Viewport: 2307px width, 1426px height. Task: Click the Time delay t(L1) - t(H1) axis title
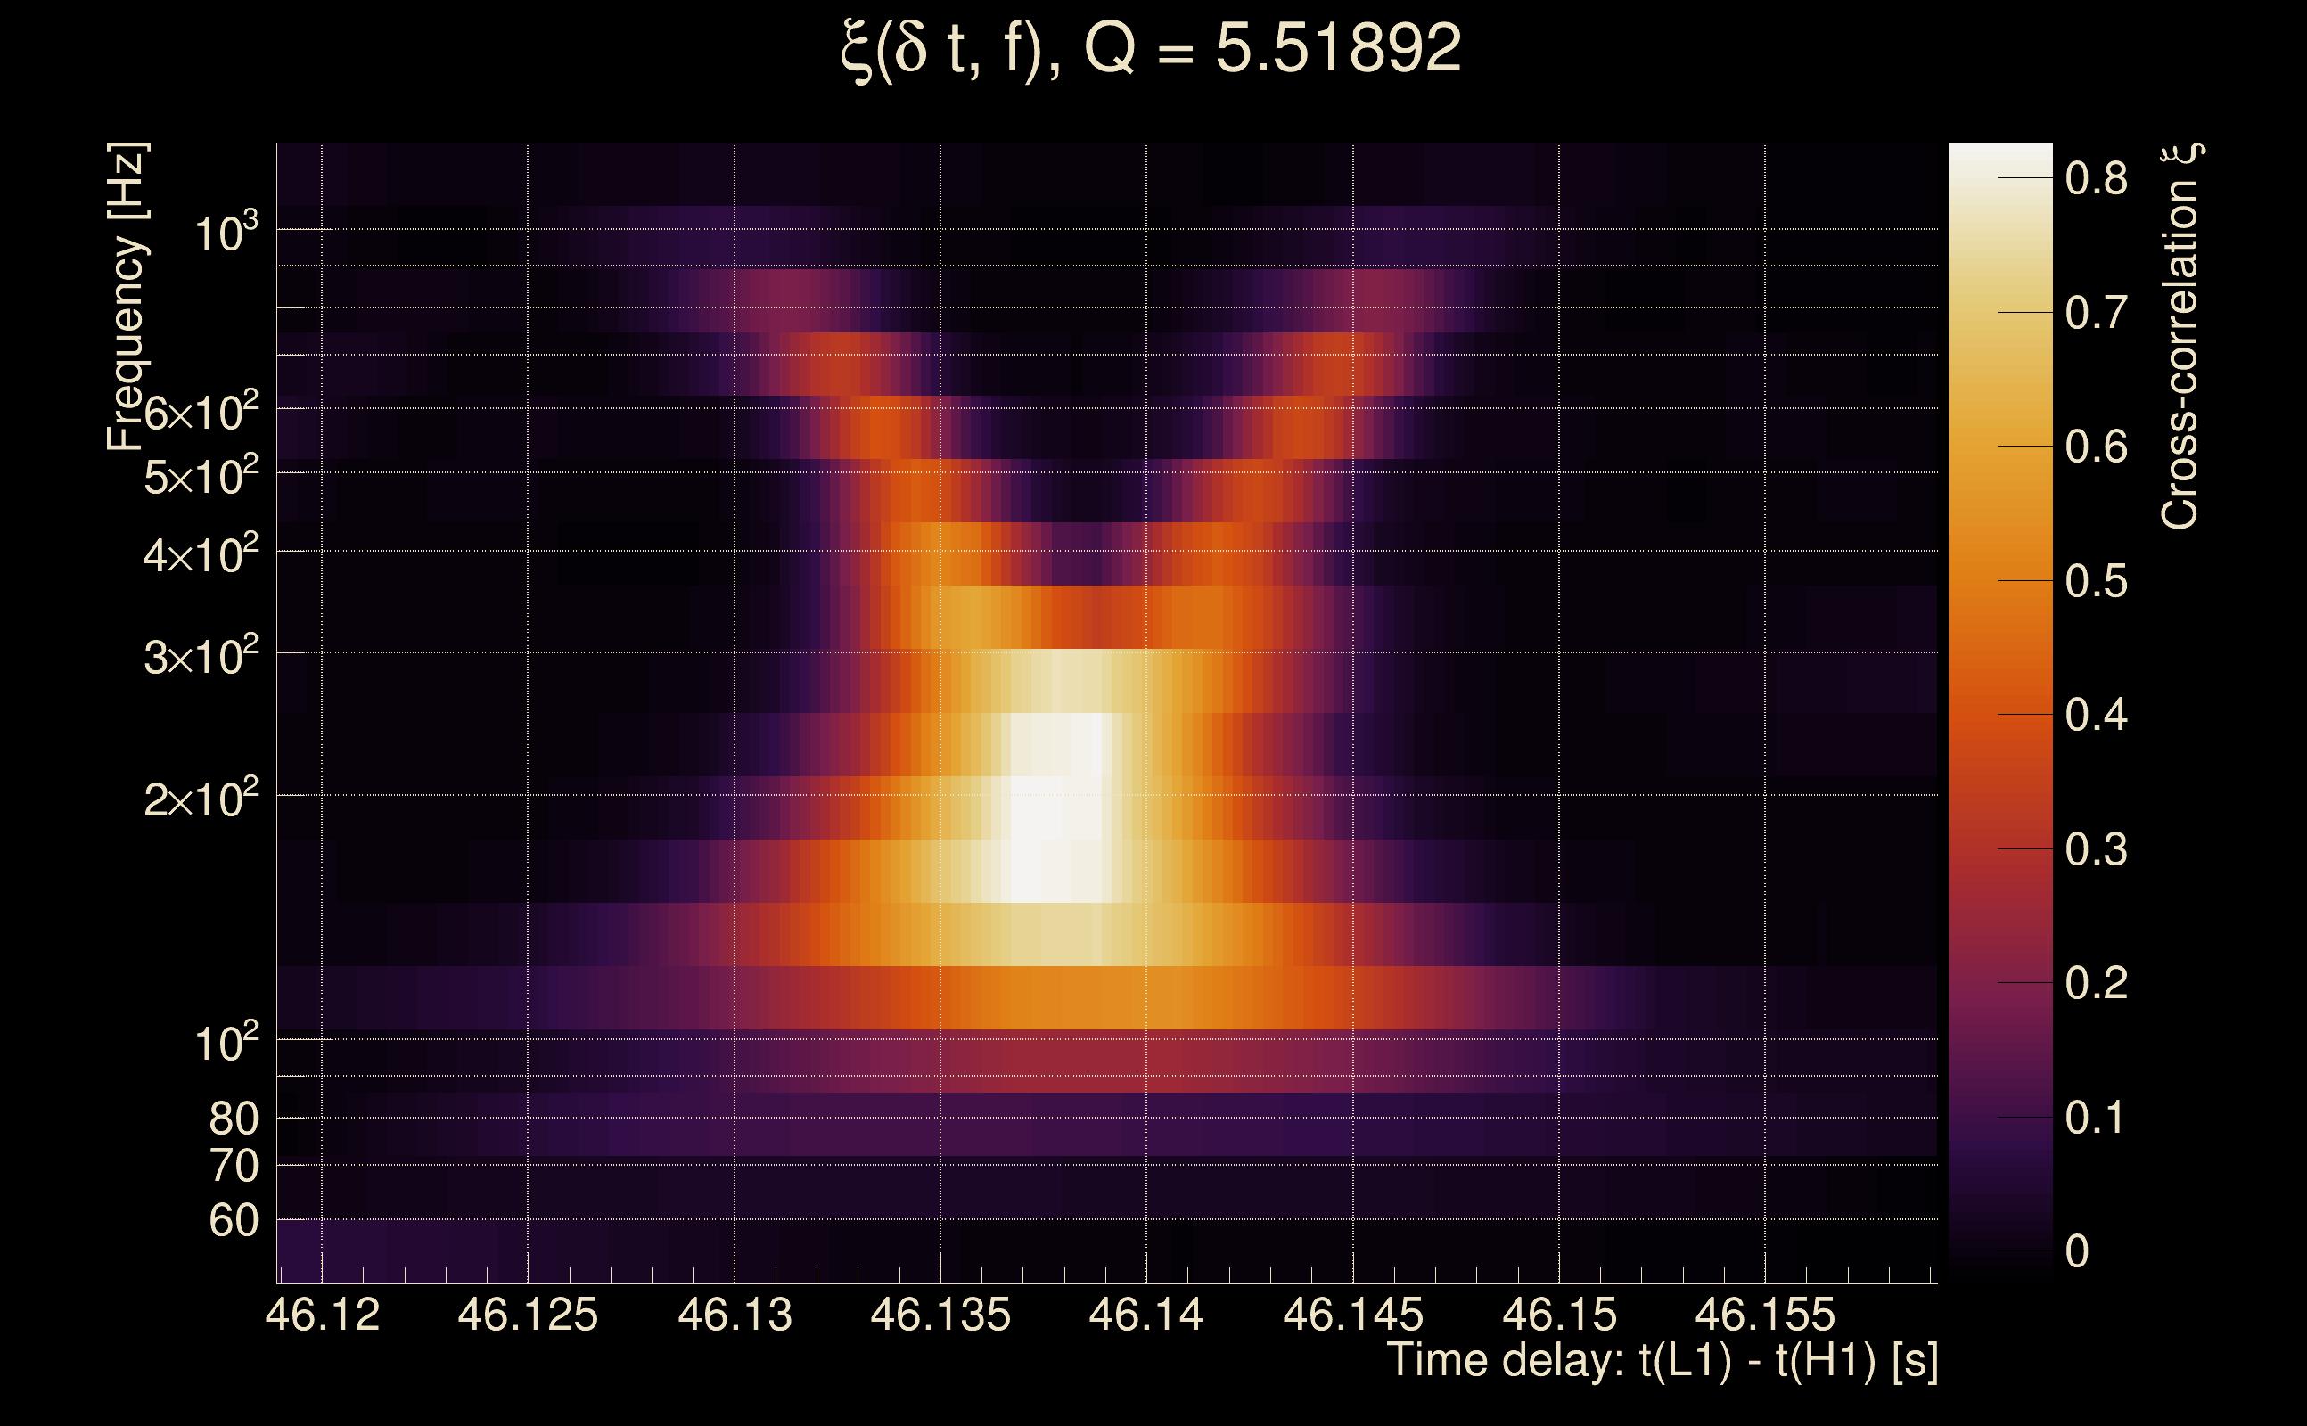pyautogui.click(x=1662, y=1361)
